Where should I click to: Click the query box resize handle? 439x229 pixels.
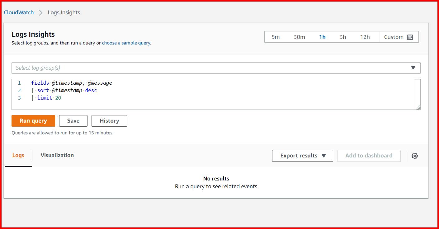point(418,108)
